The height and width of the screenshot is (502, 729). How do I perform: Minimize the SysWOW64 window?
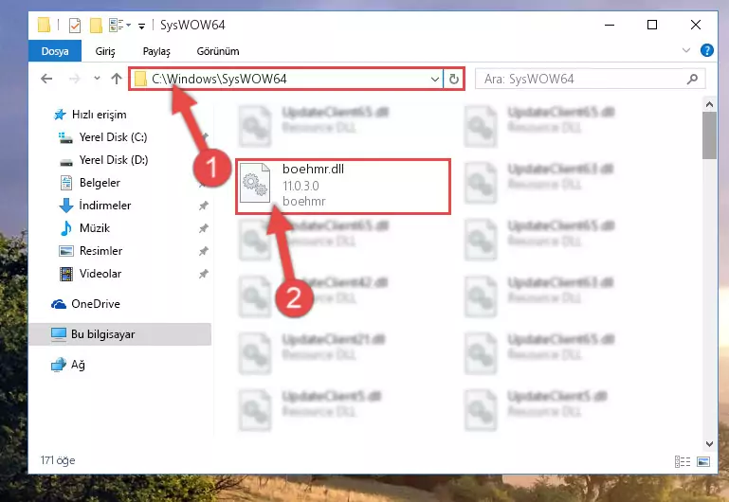tap(610, 25)
